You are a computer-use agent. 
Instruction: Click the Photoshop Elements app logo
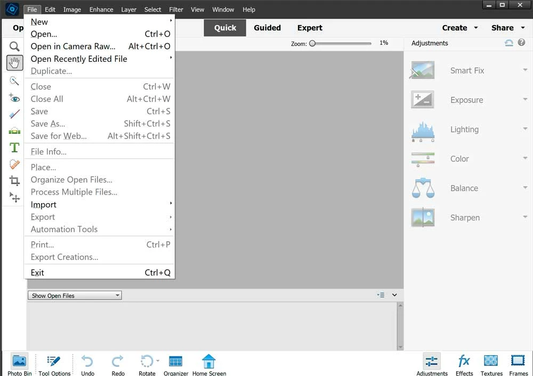(12, 9)
